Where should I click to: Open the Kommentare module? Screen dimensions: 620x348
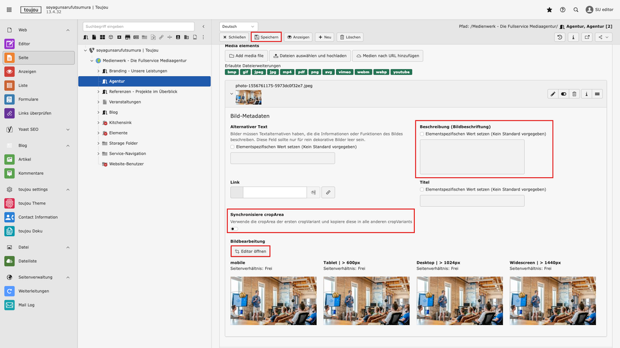click(39, 173)
